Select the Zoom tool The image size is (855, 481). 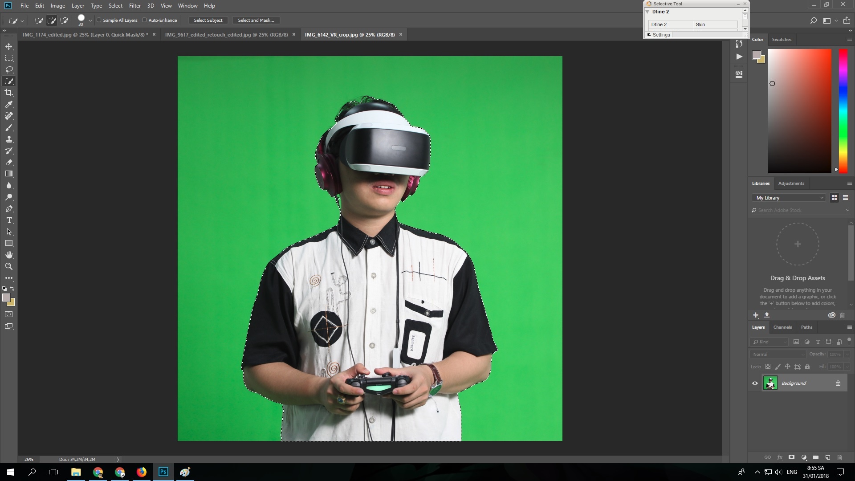tap(9, 266)
